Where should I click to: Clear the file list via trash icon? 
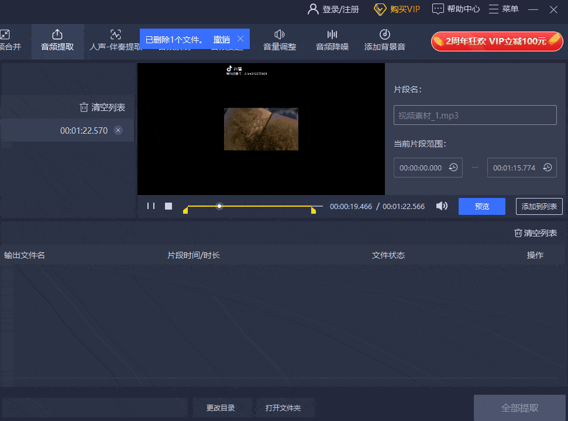pos(102,107)
